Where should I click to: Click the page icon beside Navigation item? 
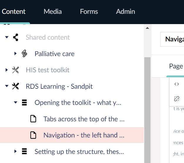tap(33, 135)
